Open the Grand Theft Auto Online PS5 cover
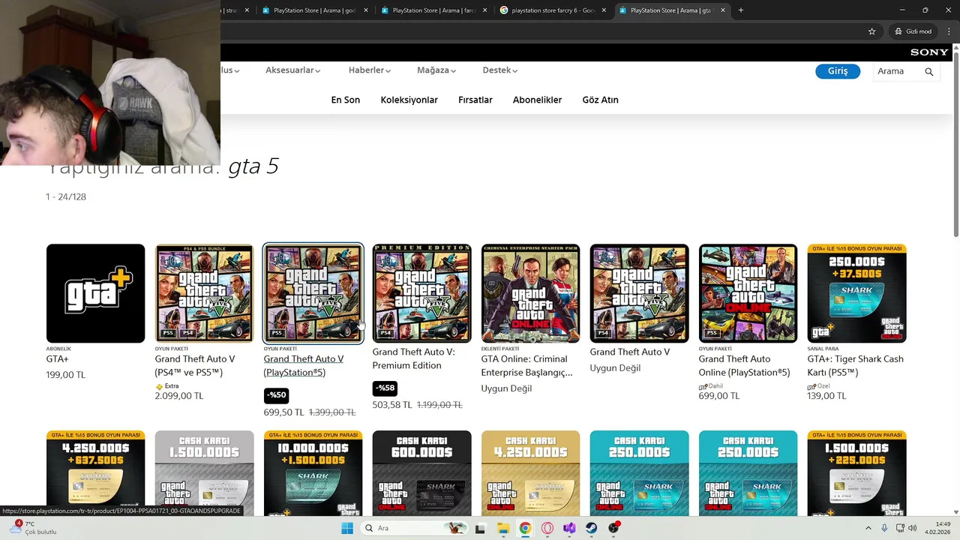960x540 pixels. [x=748, y=293]
